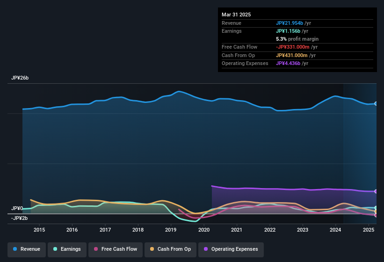Image resolution: width=384 pixels, height=262 pixels.
Task: Click the 2017 x-axis label
Action: click(x=105, y=230)
